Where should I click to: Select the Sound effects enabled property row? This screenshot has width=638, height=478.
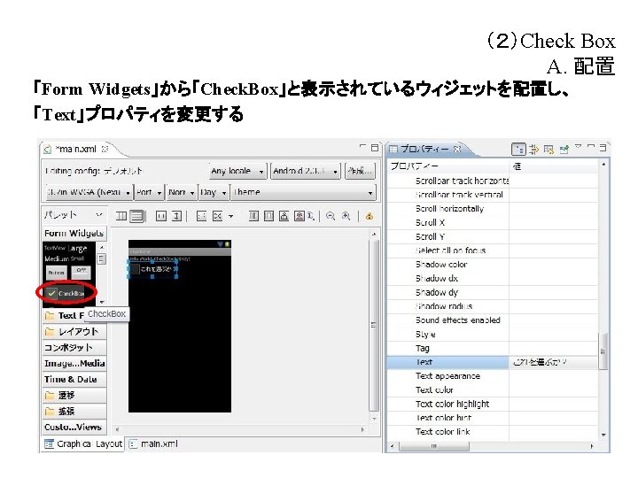tap(492, 320)
